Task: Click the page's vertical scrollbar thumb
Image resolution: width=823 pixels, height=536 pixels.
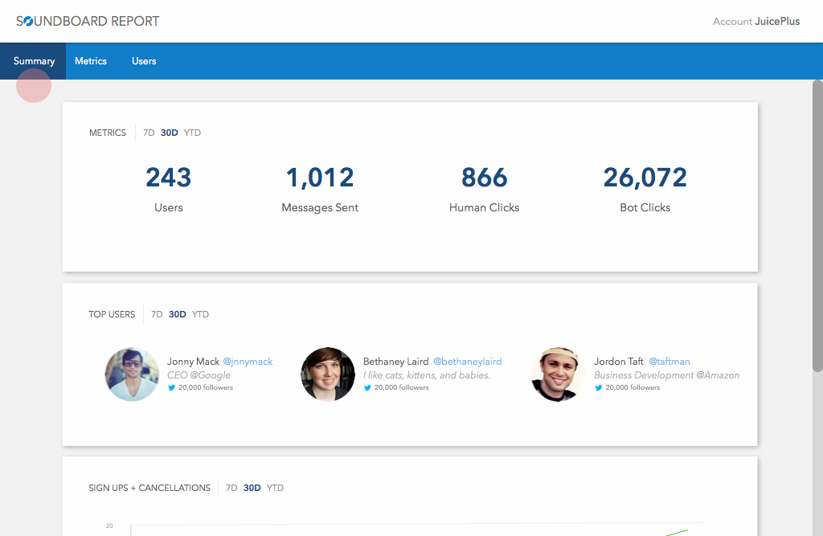Action: coord(817,226)
